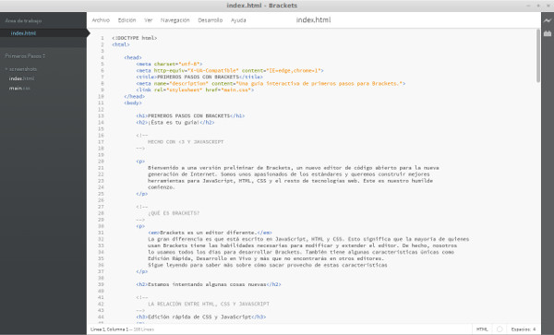Click the Área de trabajo header
Screen dimensions: 554x335
[23, 20]
